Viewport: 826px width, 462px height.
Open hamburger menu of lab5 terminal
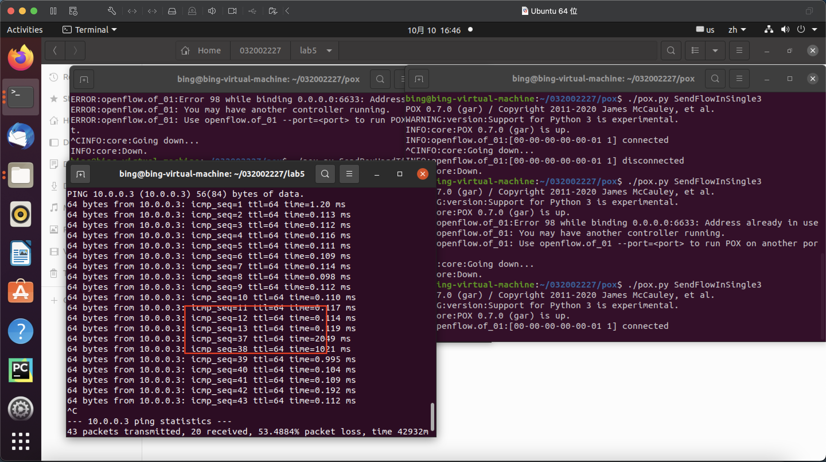349,174
